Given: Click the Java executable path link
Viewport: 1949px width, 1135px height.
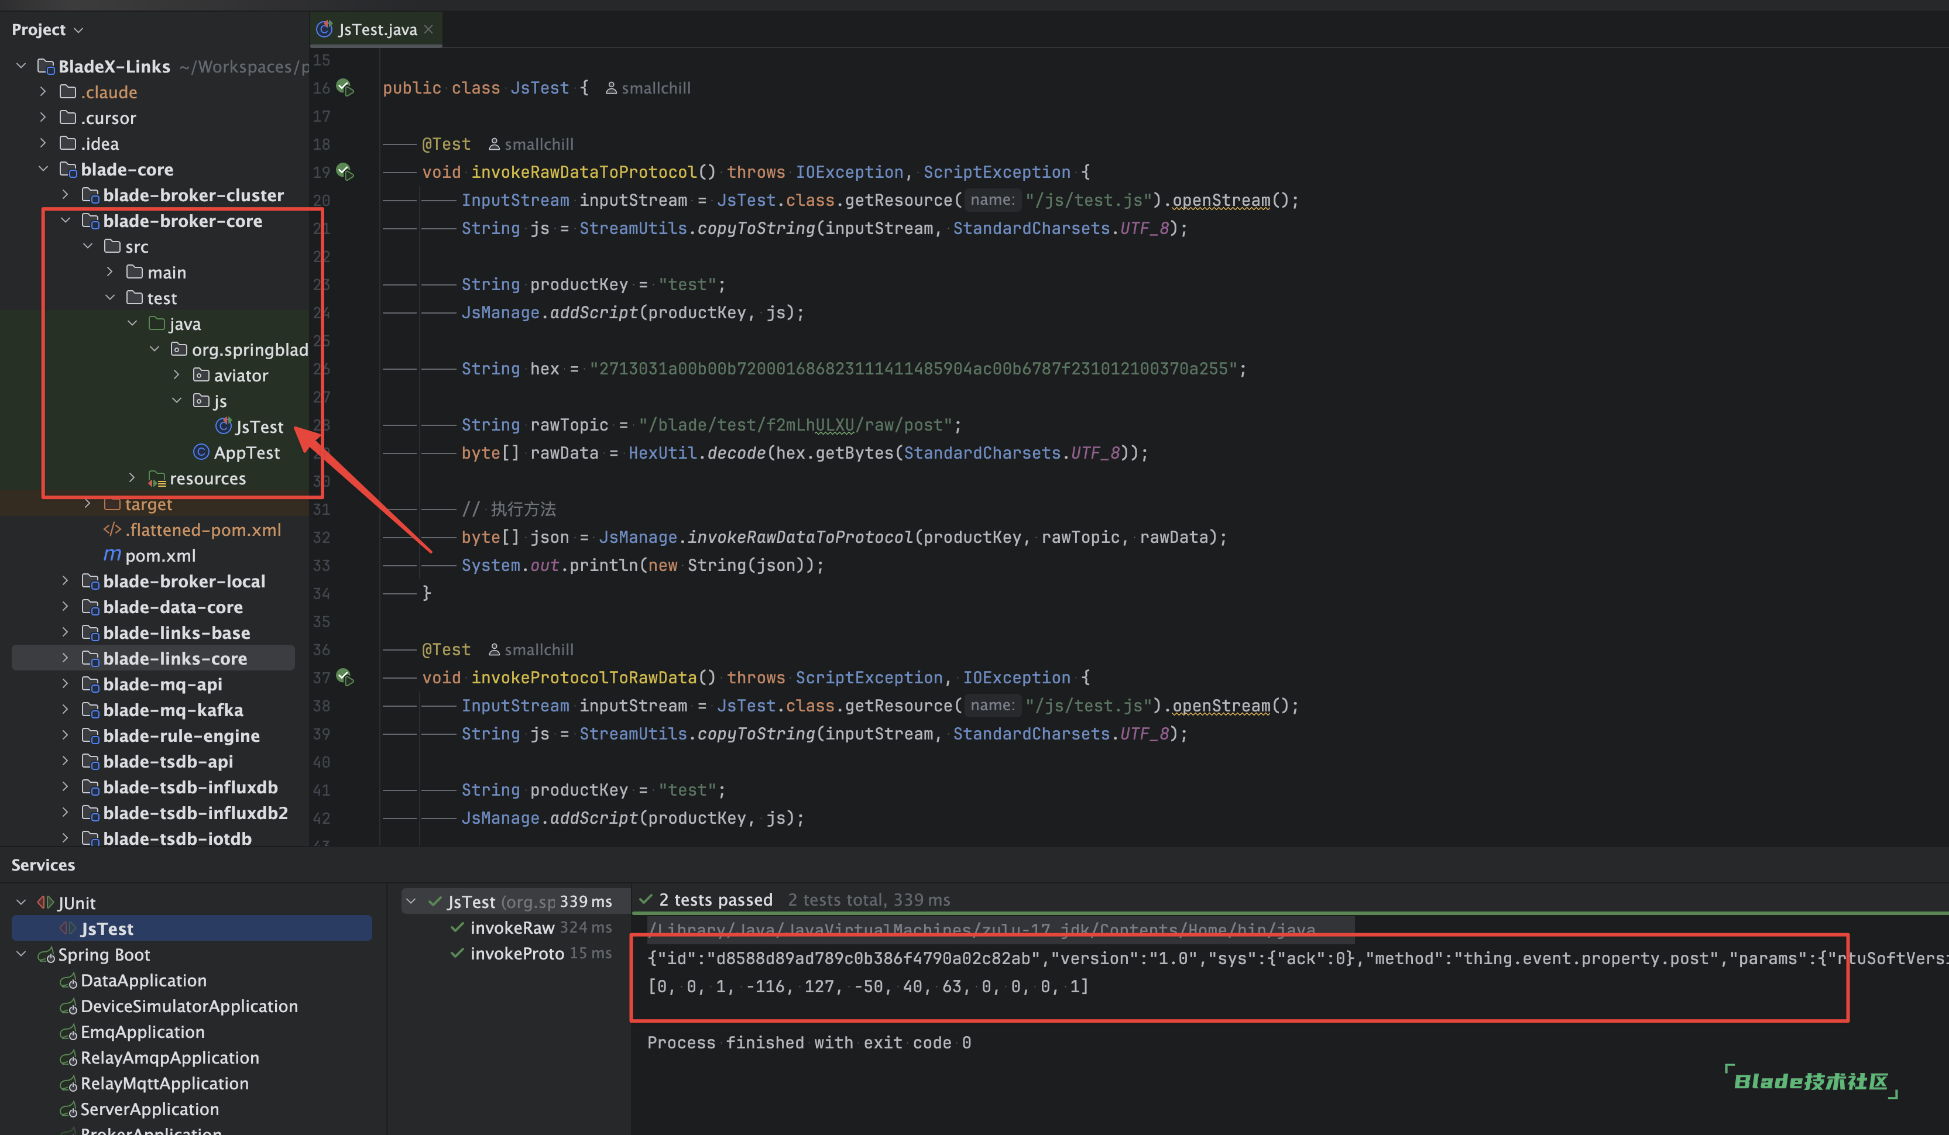Looking at the screenshot, I should 981,928.
